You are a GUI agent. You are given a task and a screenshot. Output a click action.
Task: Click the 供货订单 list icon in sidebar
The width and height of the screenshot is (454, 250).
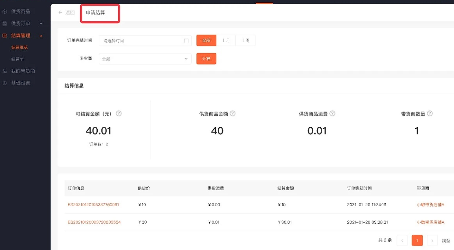[x=4, y=24]
